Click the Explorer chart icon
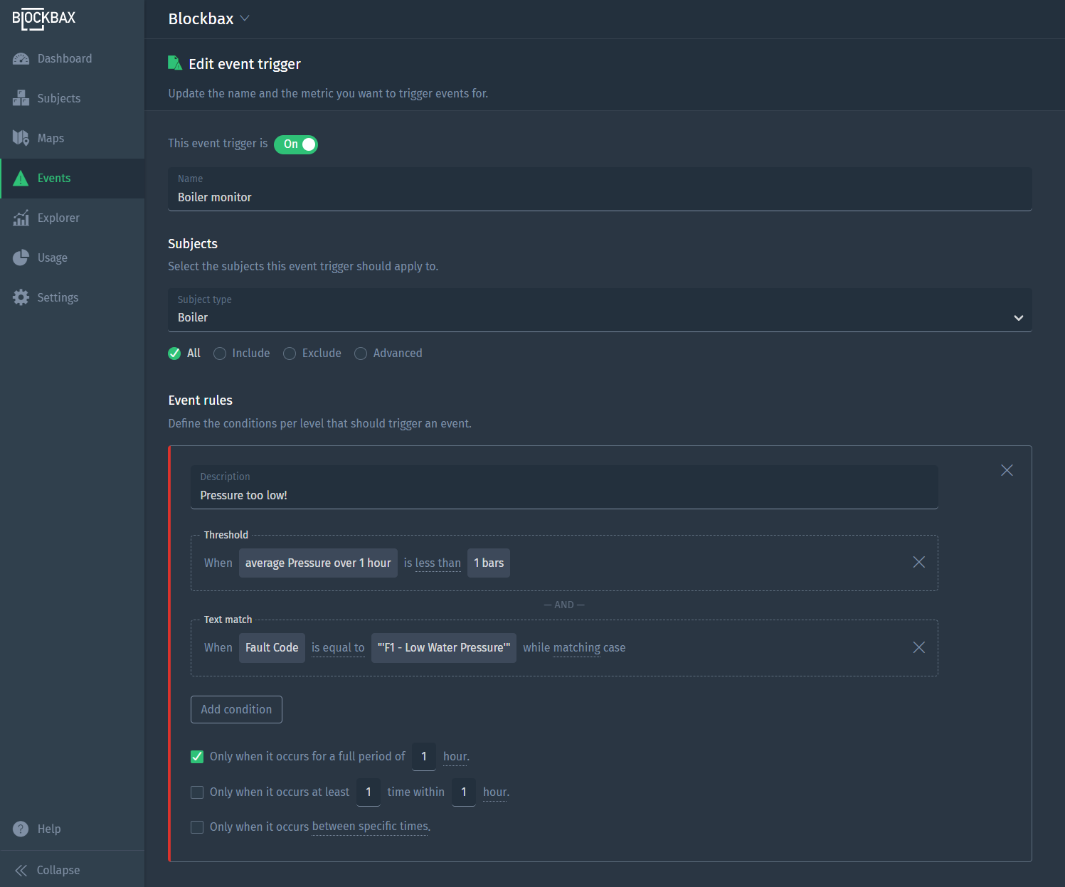This screenshot has width=1065, height=887. coord(21,218)
